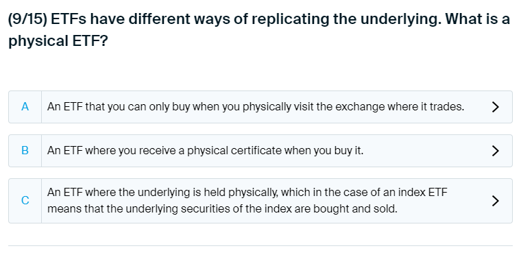Click the 'physical ETF?' heading line
Image resolution: width=521 pixels, height=255 pixels.
[58, 41]
